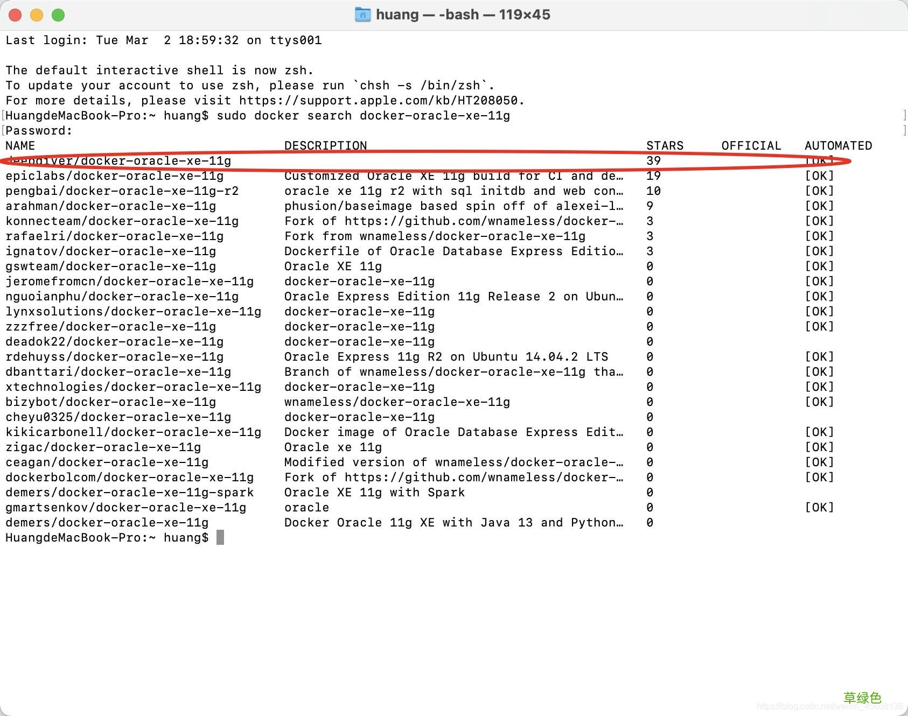This screenshot has height=716, width=908.
Task: Click the deadok22/docker-oracle-xe-11g entry
Action: 115,342
